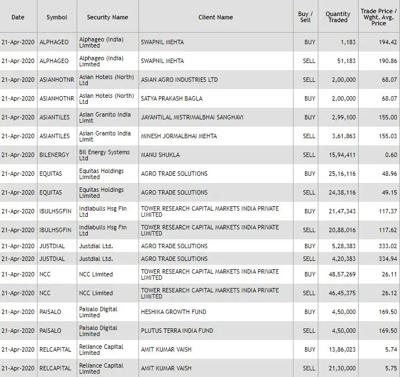Viewport: 400px width, 377px height.
Task: Select the HESHIKA GROWTH FUND client cell
Action: (x=173, y=312)
